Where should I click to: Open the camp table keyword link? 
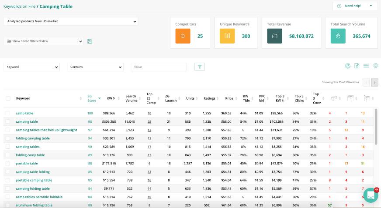(x=24, y=113)
